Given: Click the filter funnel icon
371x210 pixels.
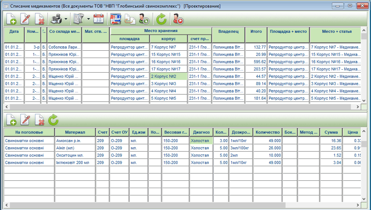Looking at the screenshot, I should pyautogui.click(x=78, y=19).
